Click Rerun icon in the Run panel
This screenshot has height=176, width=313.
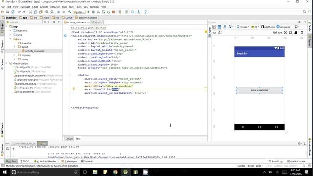8,149
